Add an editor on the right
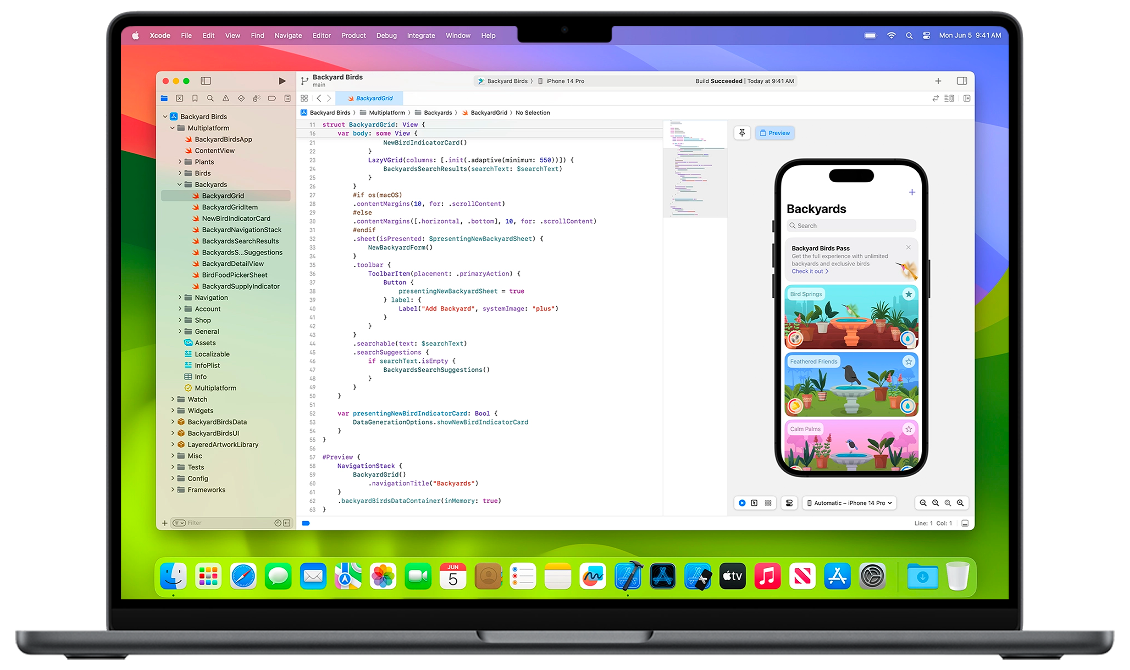This screenshot has height=670, width=1130. click(x=967, y=98)
